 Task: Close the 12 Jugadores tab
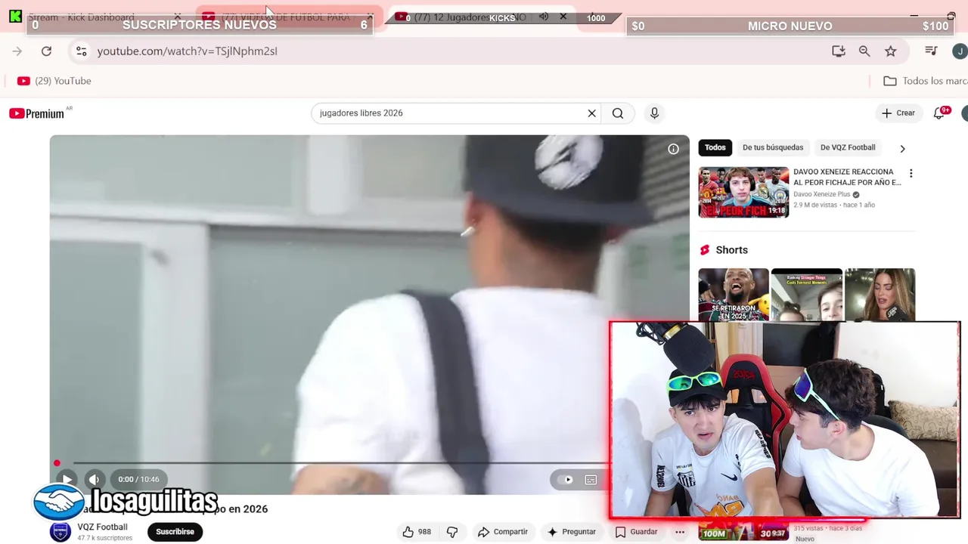click(563, 17)
